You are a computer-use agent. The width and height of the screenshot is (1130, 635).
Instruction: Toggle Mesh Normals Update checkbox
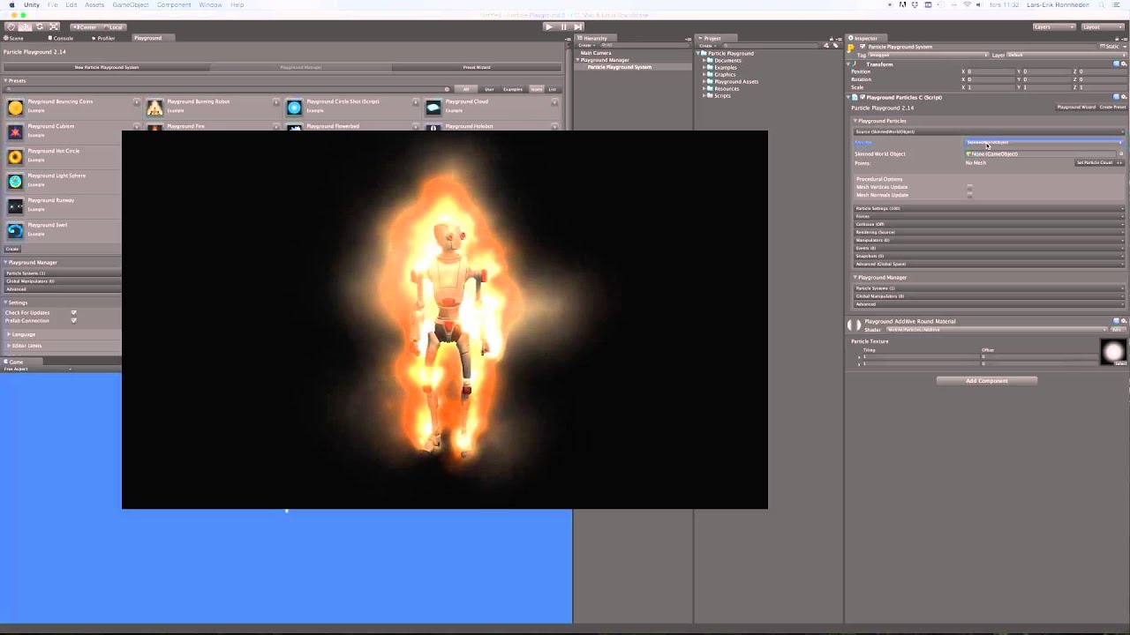point(969,195)
